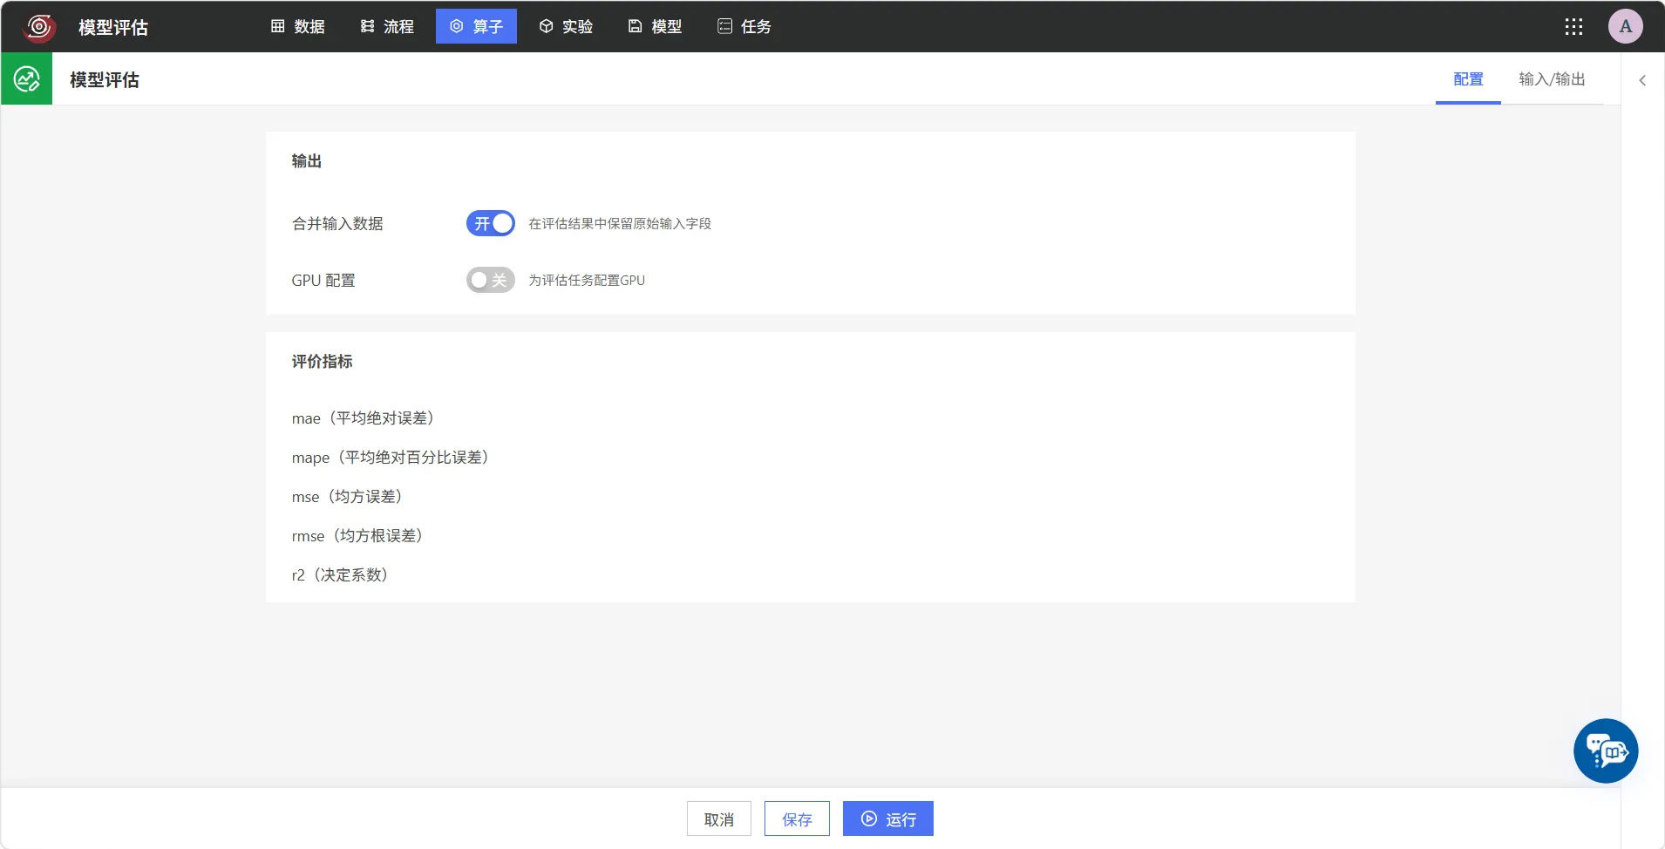
Task: Click the red spiral app logo
Action: pos(39,26)
